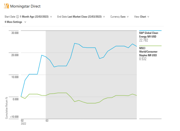Click the 03 month marker on x-axis
The height and width of the screenshot is (131, 180).
(47, 121)
